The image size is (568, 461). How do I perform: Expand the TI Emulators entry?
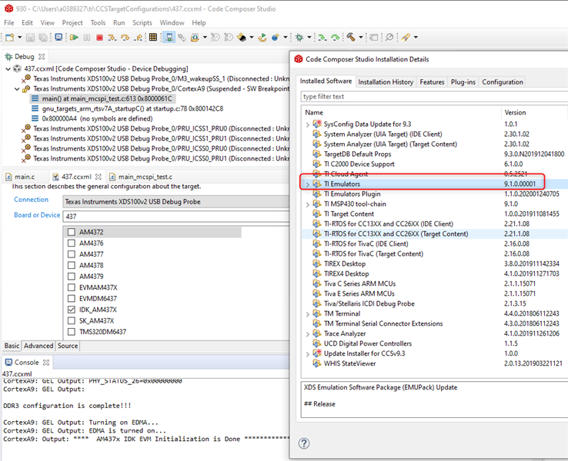tap(308, 184)
